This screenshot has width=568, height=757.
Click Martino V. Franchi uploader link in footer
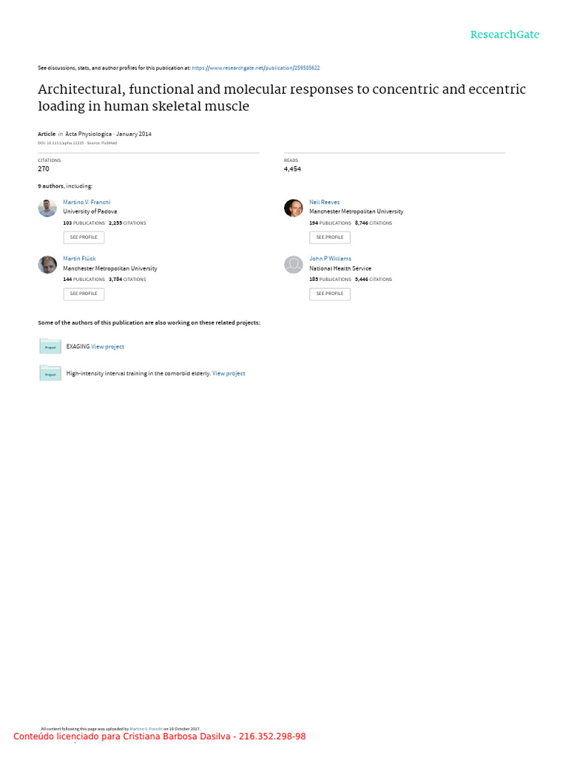pos(146,729)
